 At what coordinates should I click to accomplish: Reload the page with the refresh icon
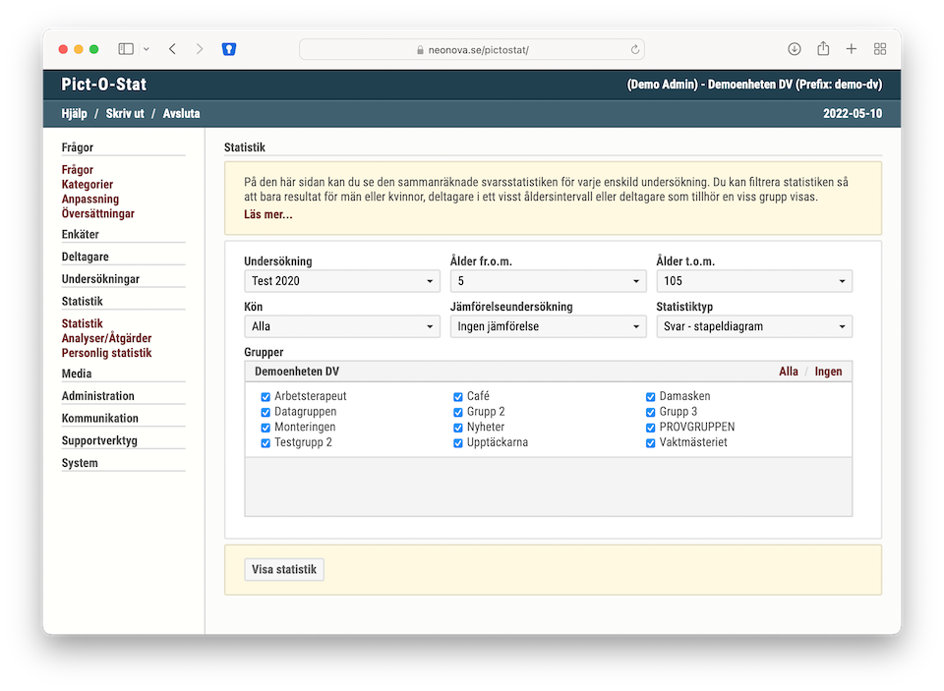coord(635,49)
